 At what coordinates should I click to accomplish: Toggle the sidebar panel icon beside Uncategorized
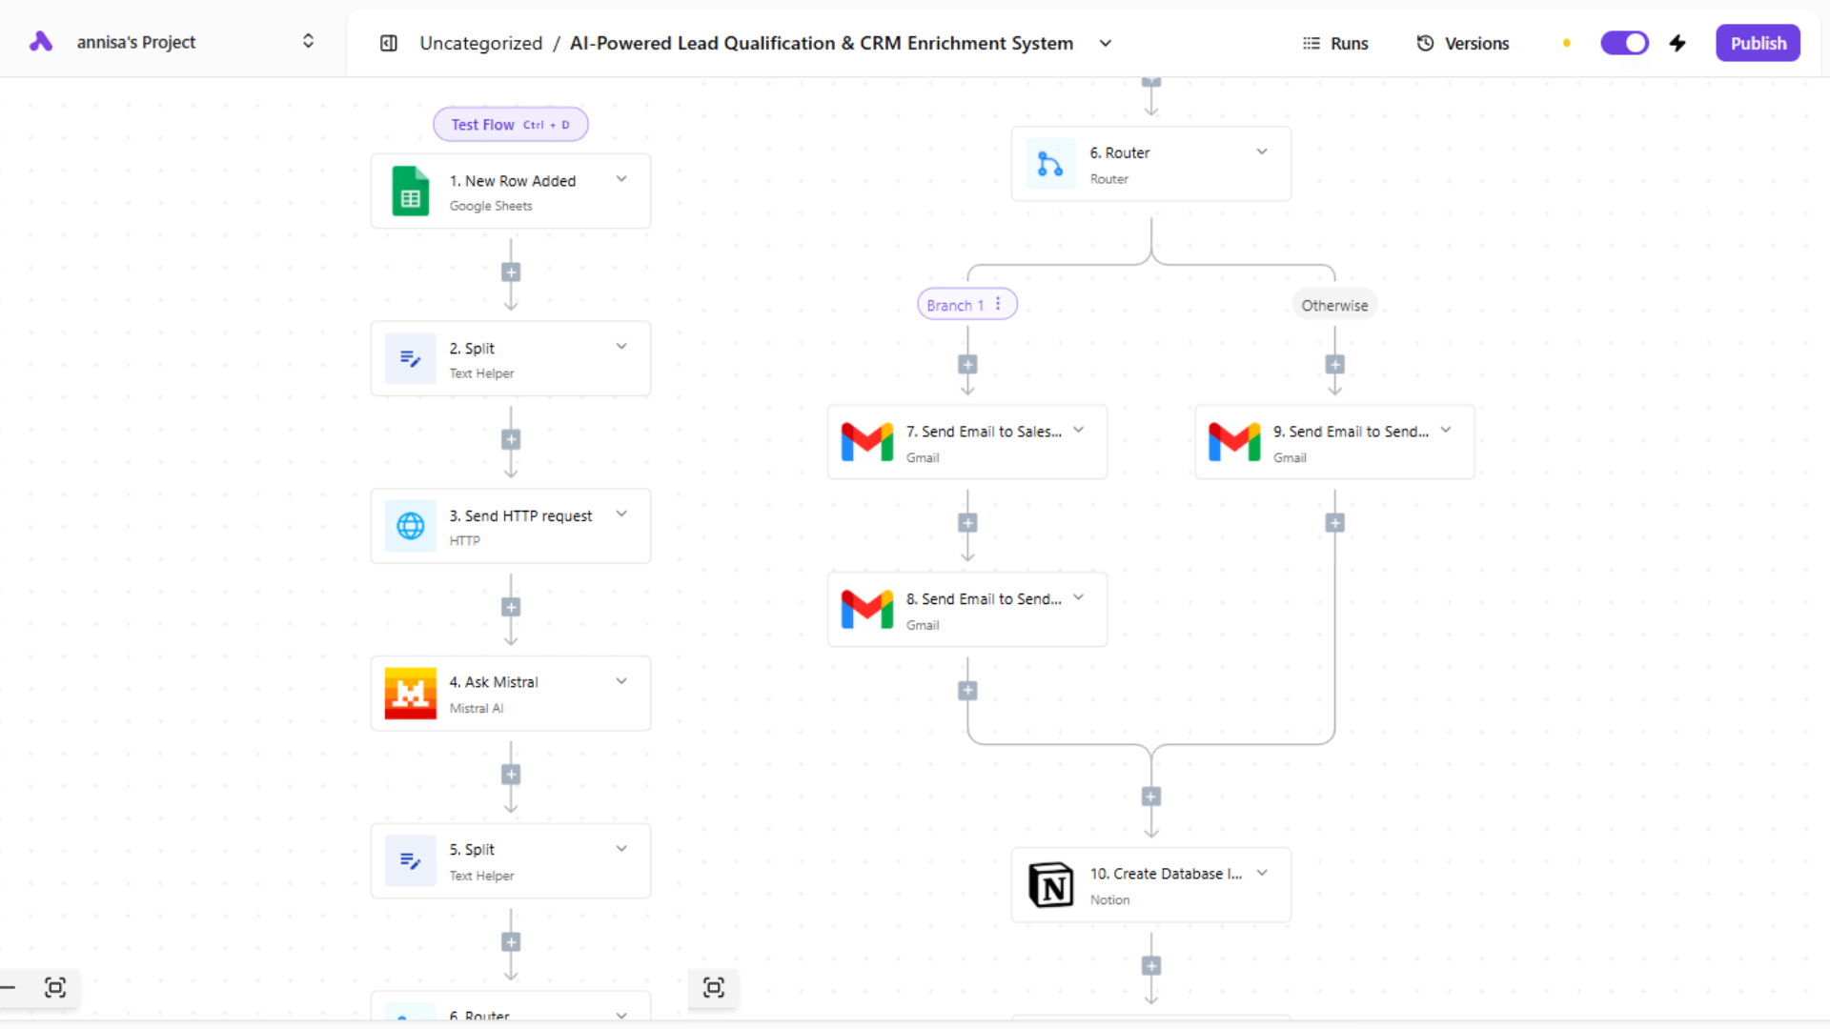(389, 43)
